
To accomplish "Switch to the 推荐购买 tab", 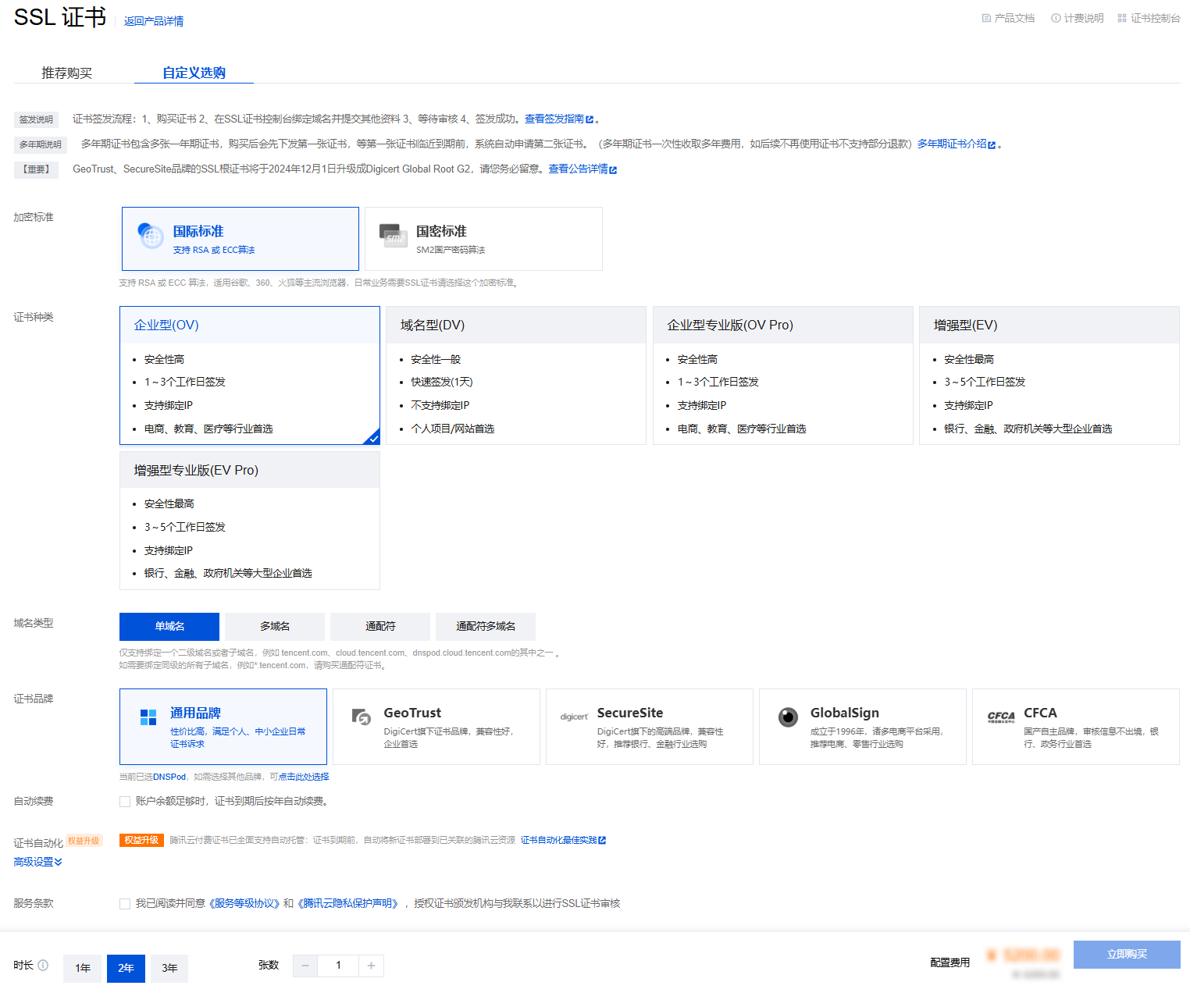I will click(x=66, y=73).
